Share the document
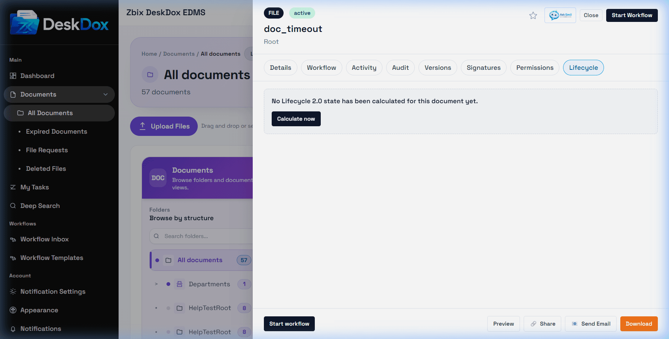 coord(543,324)
